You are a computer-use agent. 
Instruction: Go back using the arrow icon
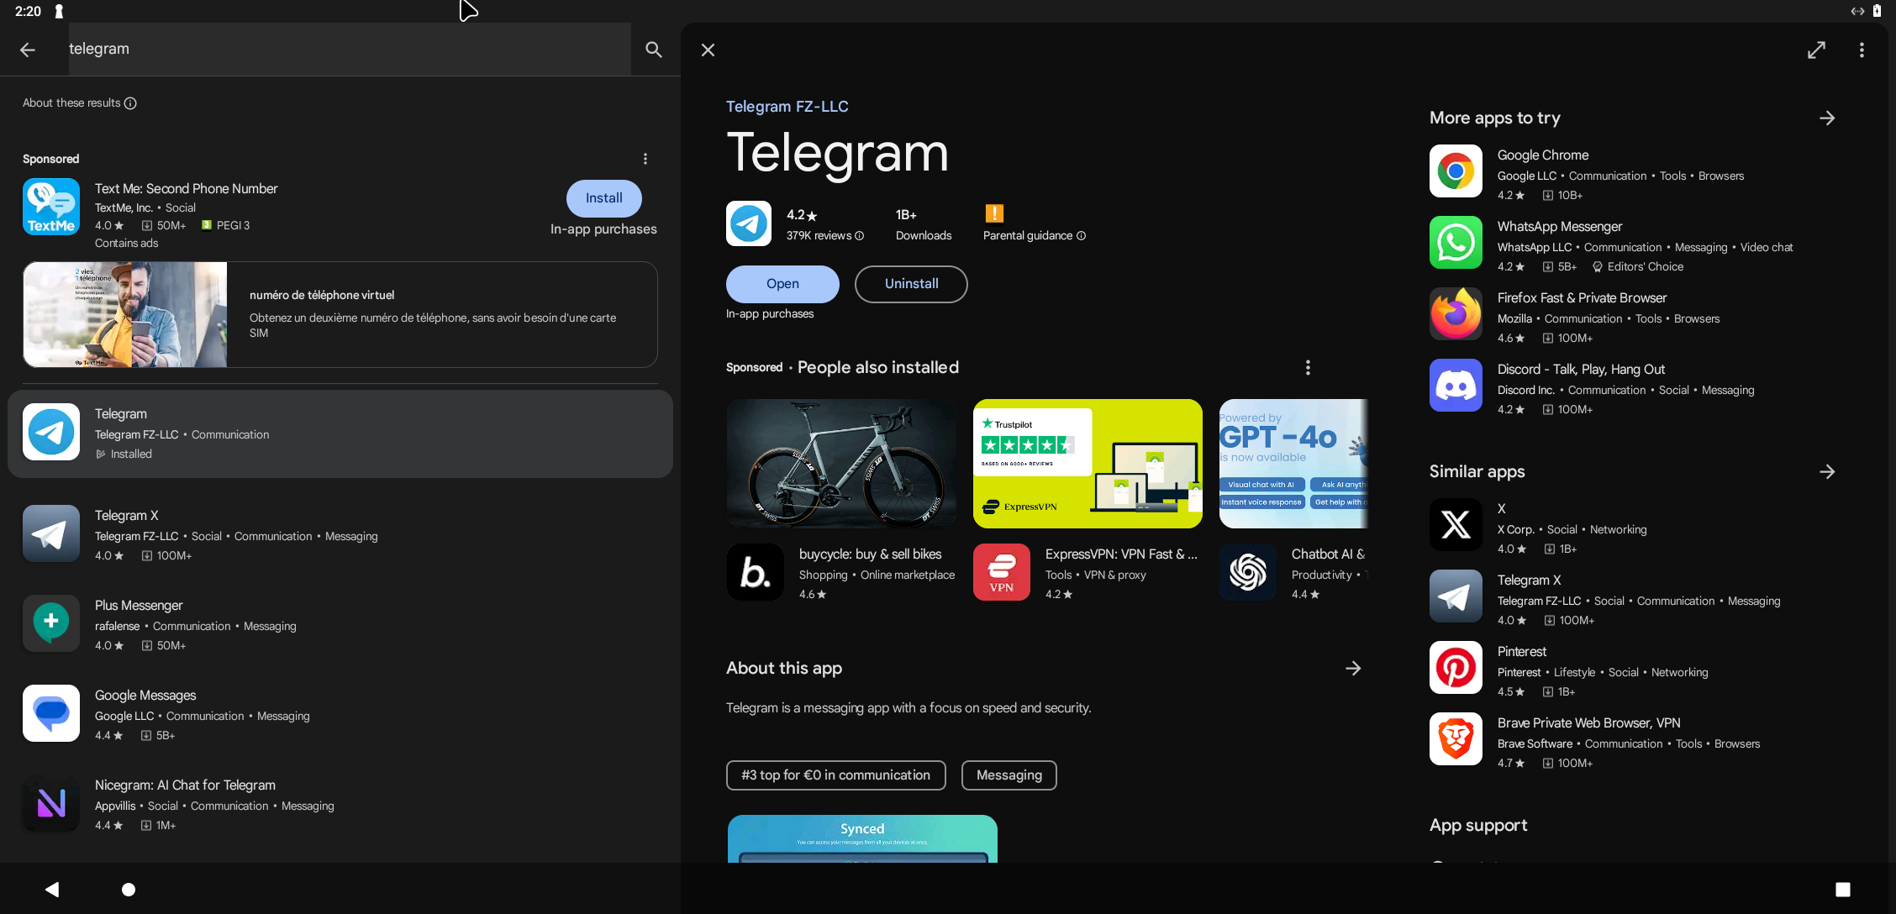coord(28,50)
